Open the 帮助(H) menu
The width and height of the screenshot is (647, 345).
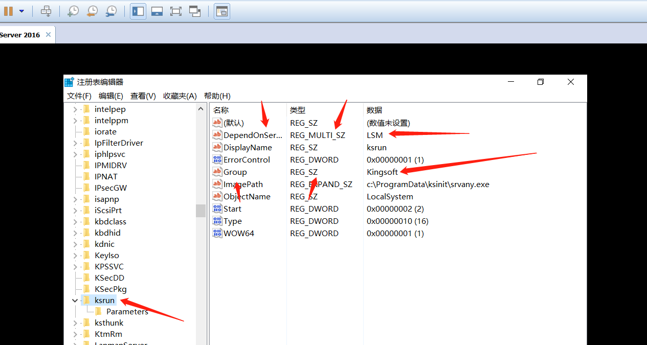[217, 96]
